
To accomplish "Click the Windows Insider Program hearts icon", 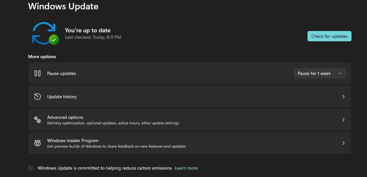I will tap(38, 143).
